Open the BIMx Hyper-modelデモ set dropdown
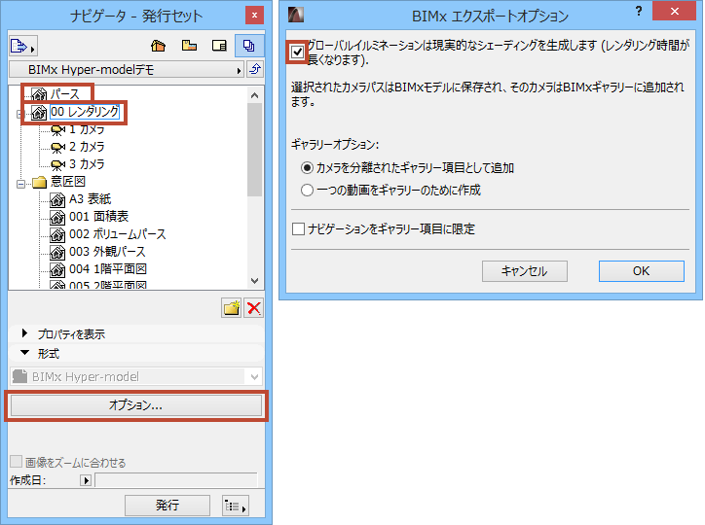705x525 pixels. 127,70
